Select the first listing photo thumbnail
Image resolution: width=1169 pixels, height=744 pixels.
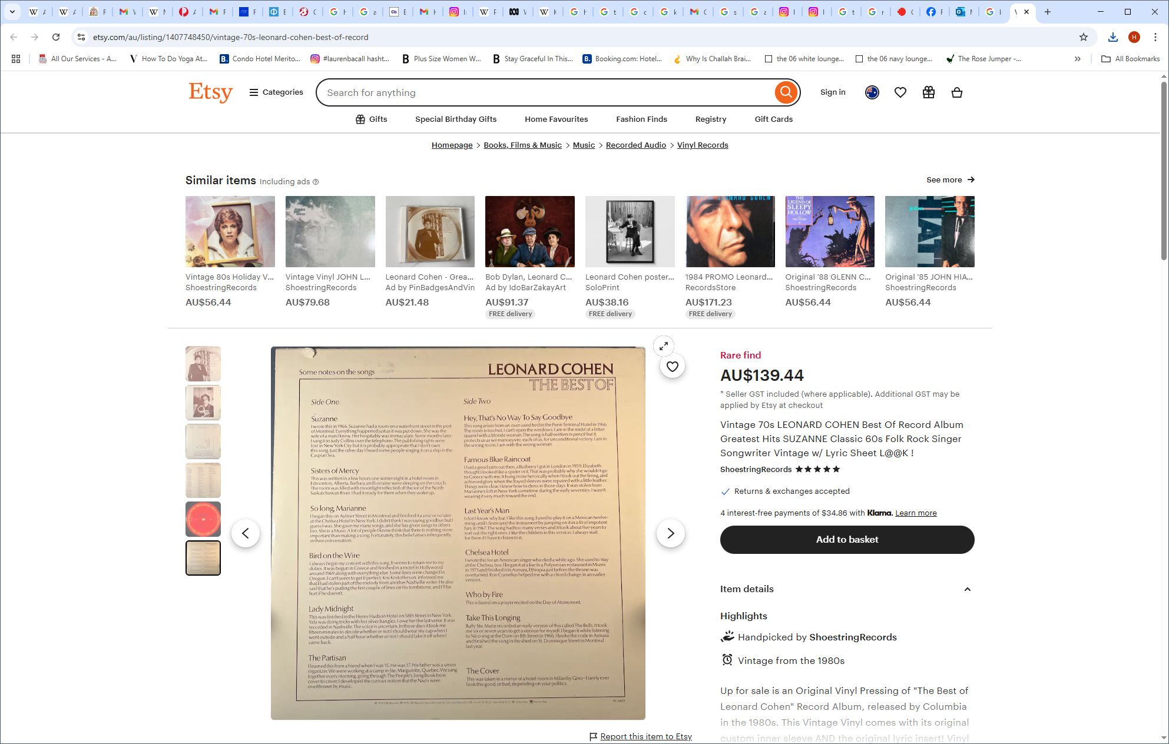point(203,364)
